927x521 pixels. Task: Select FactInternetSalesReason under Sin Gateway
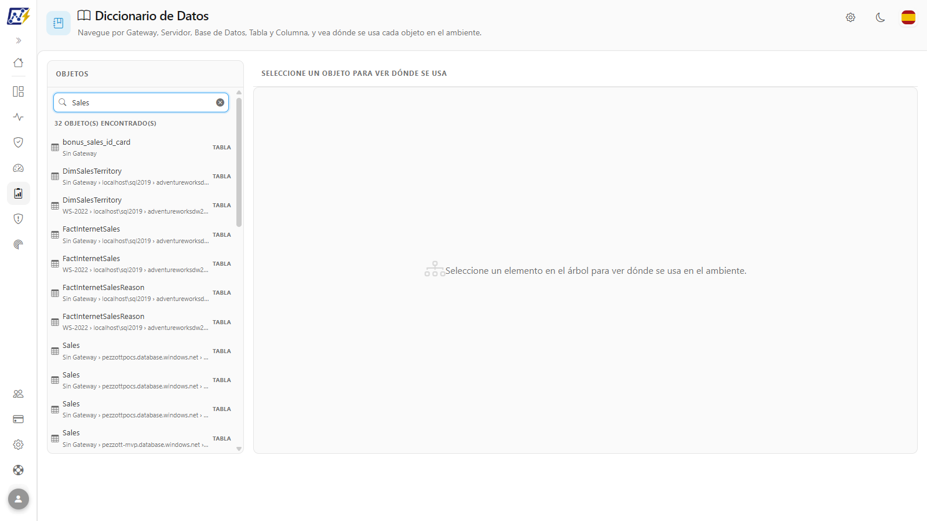tap(141, 293)
